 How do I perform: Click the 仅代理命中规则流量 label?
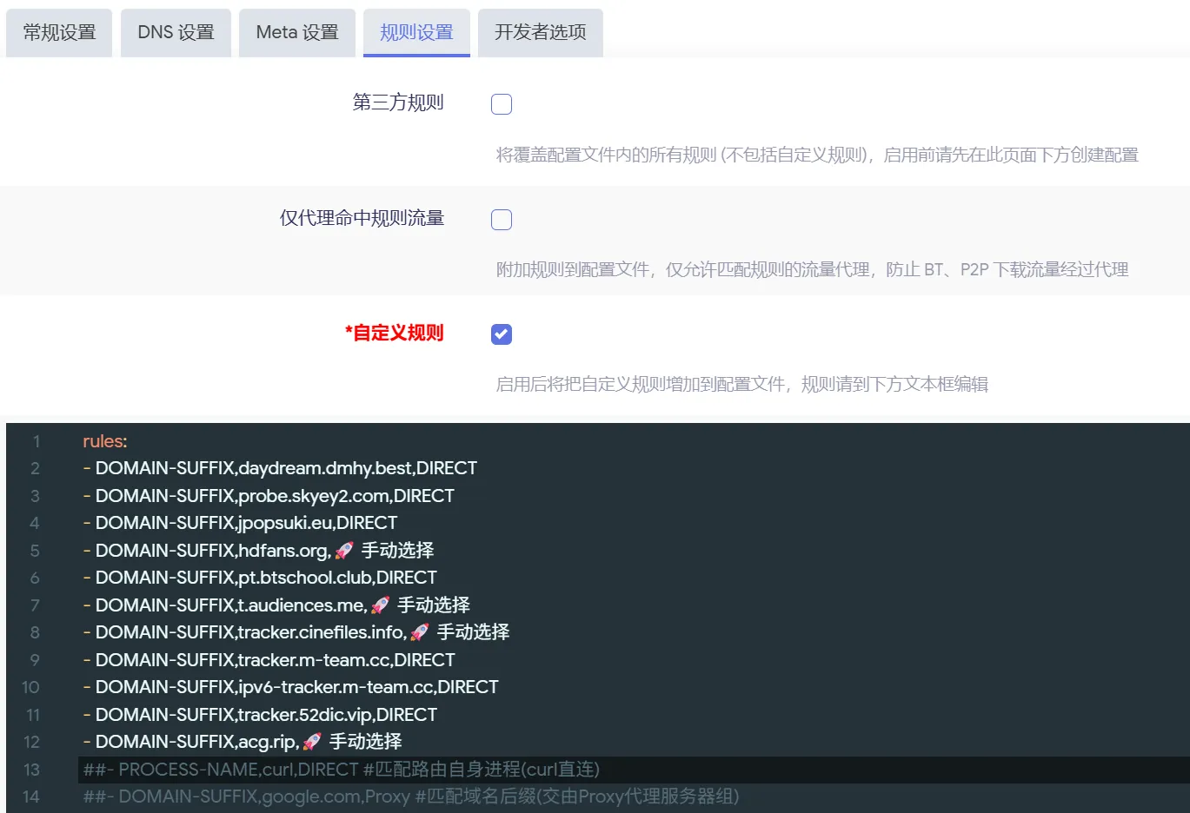(362, 218)
